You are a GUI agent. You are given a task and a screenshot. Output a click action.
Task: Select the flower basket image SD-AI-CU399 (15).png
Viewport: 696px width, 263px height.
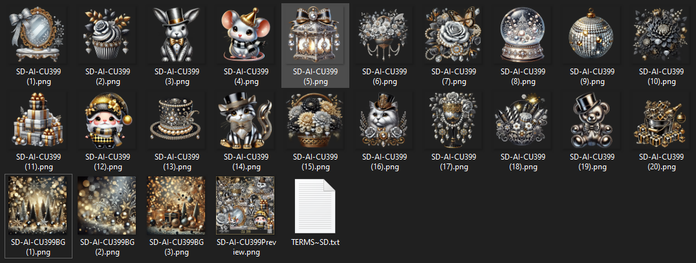point(315,120)
